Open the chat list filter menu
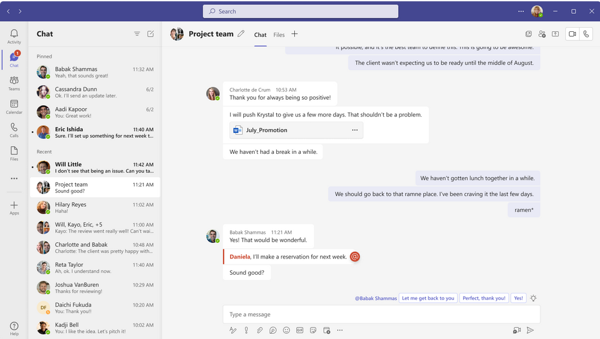Image resolution: width=600 pixels, height=339 pixels. click(137, 34)
